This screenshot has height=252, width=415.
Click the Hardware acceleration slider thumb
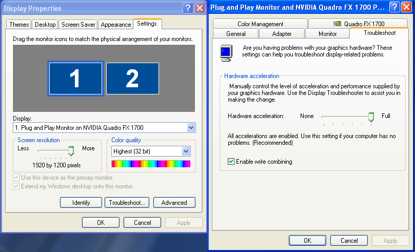tap(371, 117)
